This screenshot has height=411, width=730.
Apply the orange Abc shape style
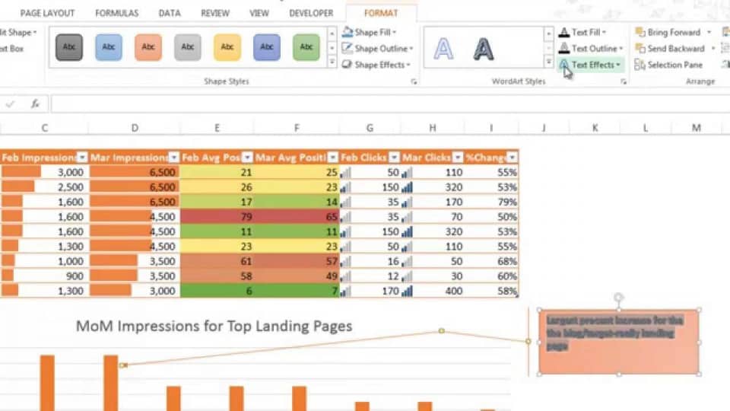pos(148,47)
